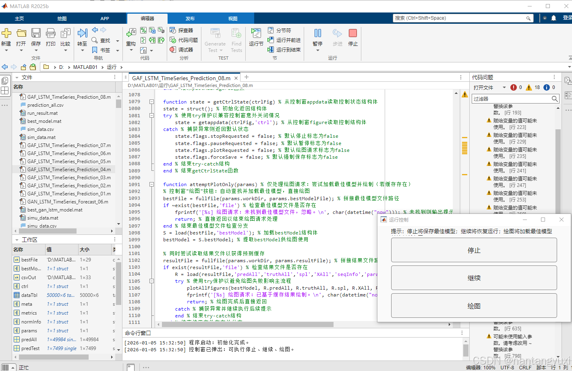Switch to the 主页 ribbon tab
The image size is (572, 371).
(x=19, y=19)
